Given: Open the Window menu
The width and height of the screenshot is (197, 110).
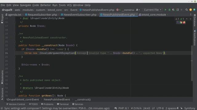Looking at the screenshot, I should pos(78,5).
